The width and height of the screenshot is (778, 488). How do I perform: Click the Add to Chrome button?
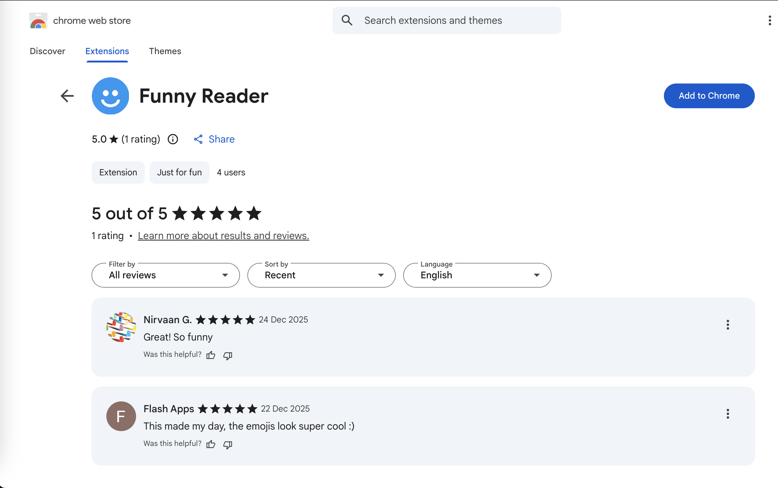[x=709, y=96]
